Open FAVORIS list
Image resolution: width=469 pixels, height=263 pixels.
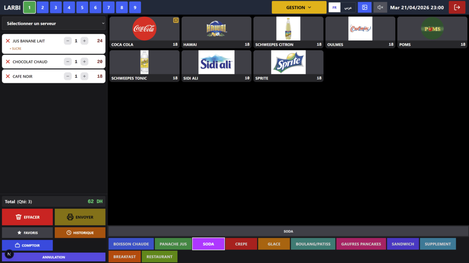[27, 233]
